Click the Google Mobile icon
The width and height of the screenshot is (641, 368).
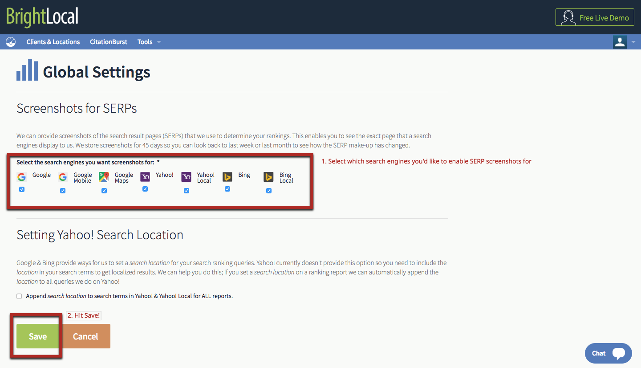[x=63, y=177]
